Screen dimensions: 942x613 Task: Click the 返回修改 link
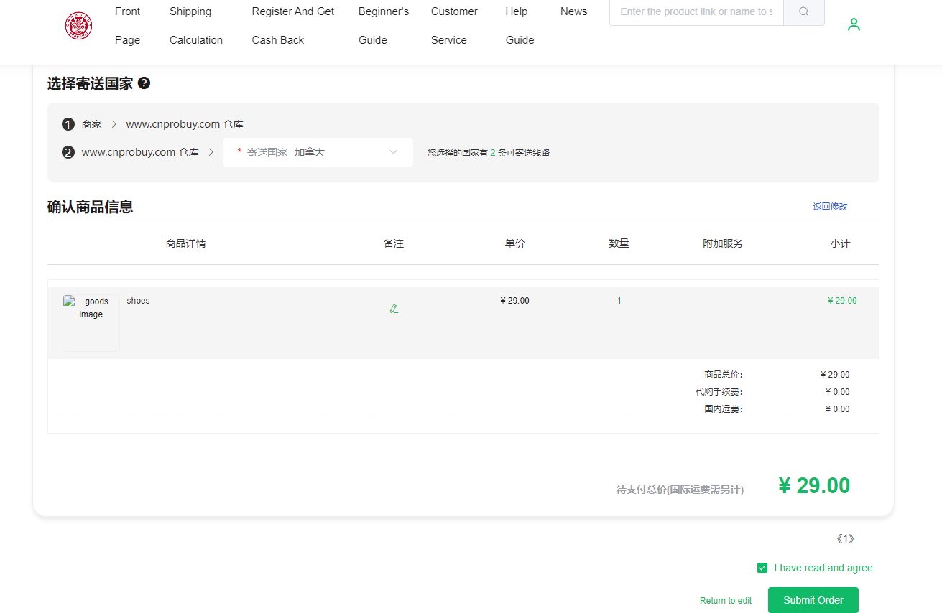(x=830, y=206)
